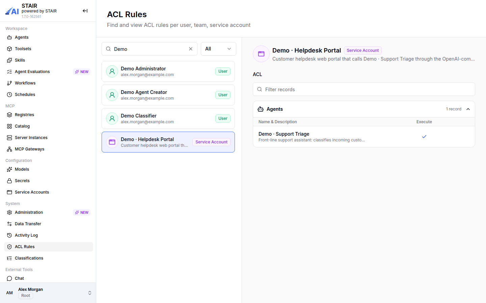Click the Models sparkle icon

pos(9,169)
